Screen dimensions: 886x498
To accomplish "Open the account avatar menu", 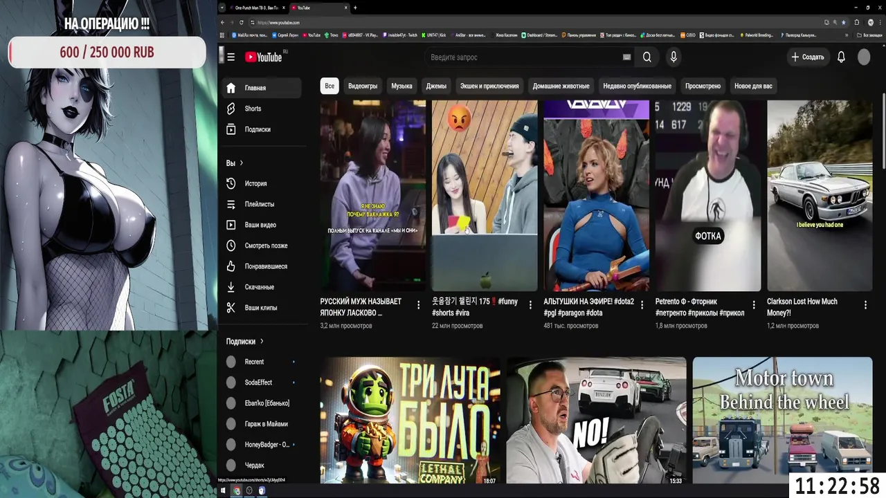I will 864,57.
